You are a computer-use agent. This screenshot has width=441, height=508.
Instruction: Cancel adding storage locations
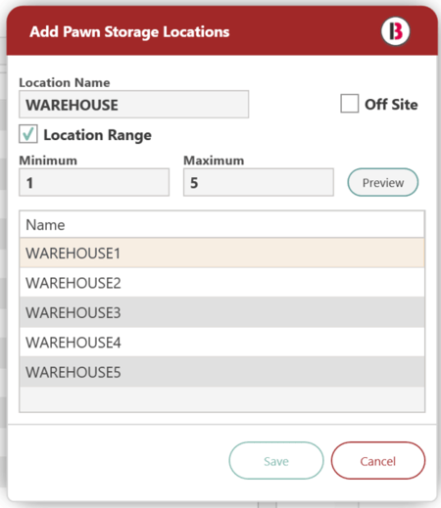378,461
